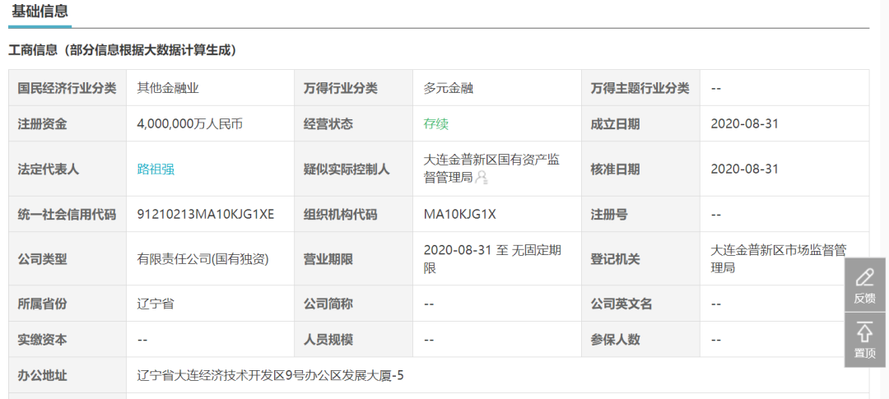
Task: Click the 辽宁省 province value
Action: click(156, 304)
